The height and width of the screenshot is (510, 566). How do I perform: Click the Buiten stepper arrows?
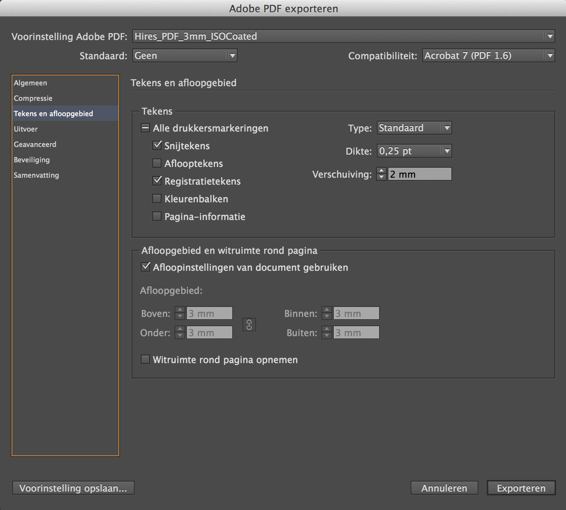click(x=327, y=332)
